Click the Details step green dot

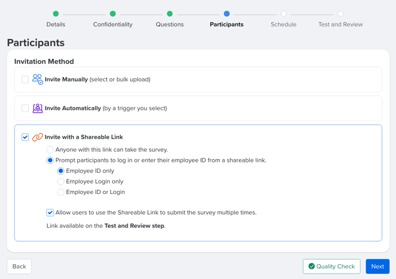coord(56,14)
